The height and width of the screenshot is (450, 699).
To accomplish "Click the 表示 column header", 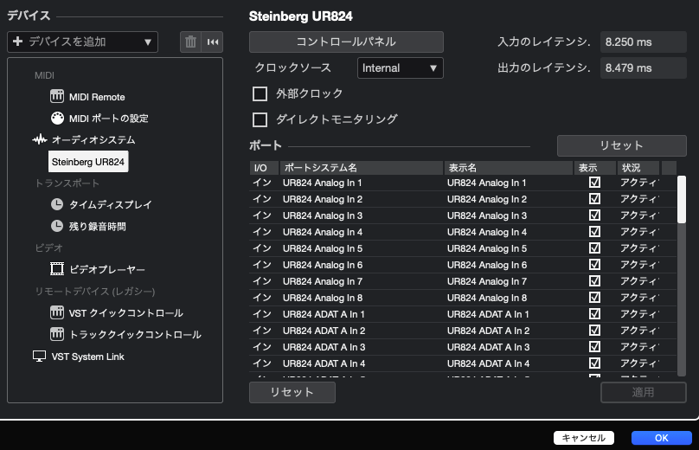I will 595,168.
